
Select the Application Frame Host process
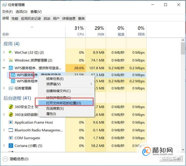pyautogui.click(x=74, y=122)
